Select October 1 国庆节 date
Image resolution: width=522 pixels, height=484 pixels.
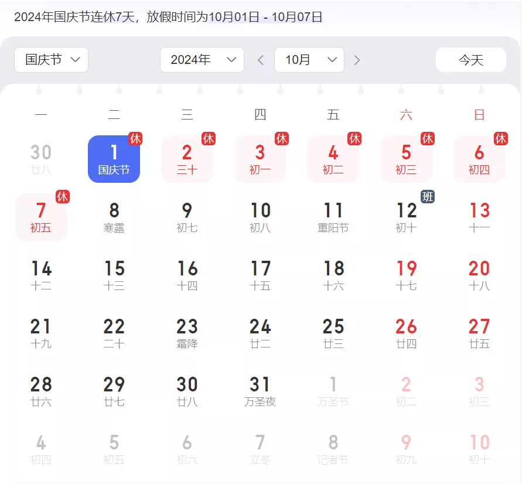coord(114,159)
